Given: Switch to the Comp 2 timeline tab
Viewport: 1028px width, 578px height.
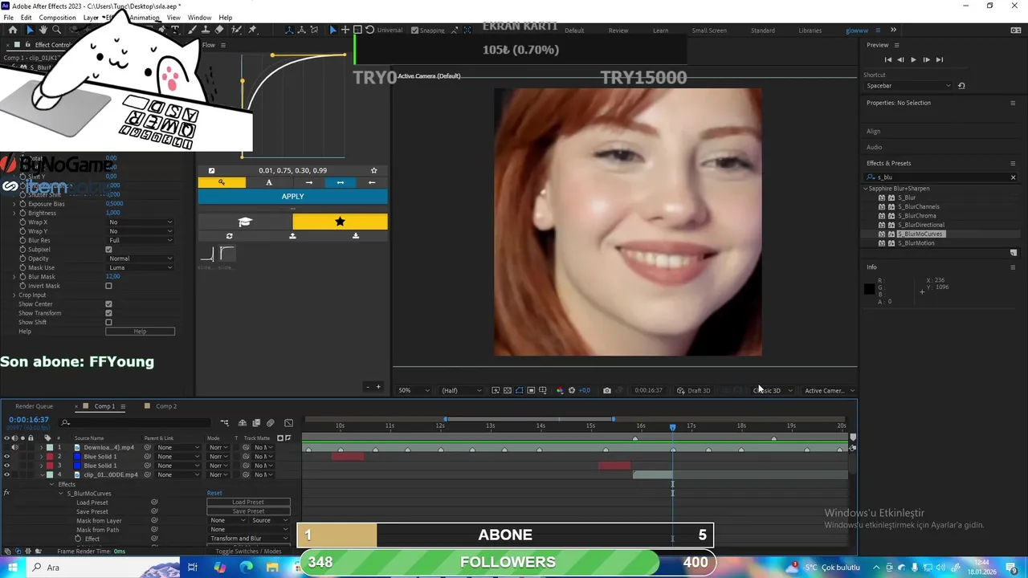Looking at the screenshot, I should [165, 406].
